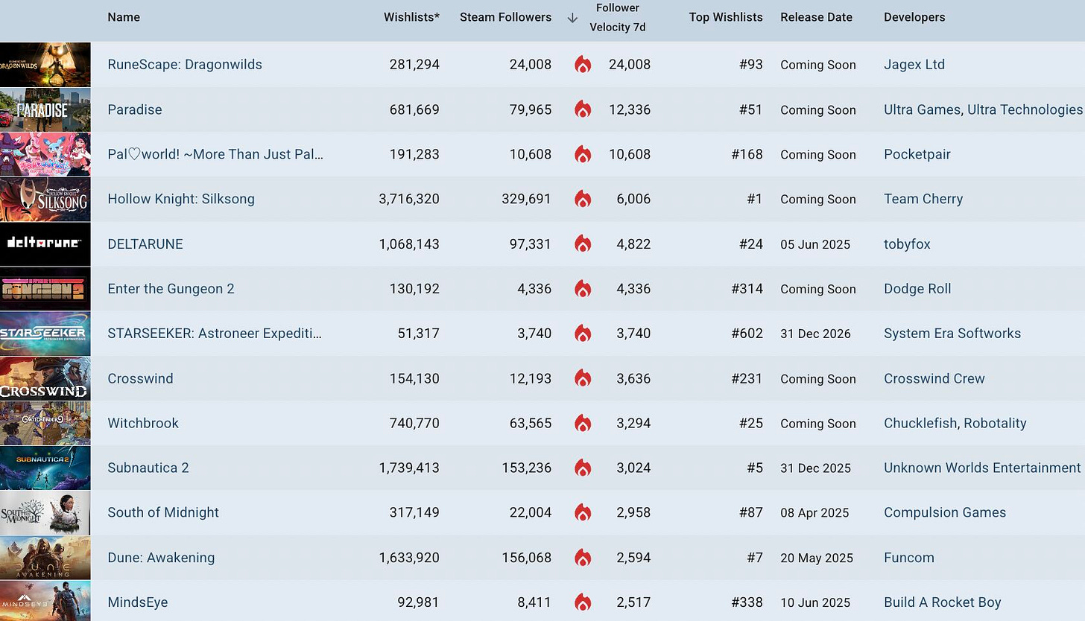This screenshot has width=1085, height=621.
Task: Click the flame icon in the DELTARUNE row
Action: click(x=583, y=243)
